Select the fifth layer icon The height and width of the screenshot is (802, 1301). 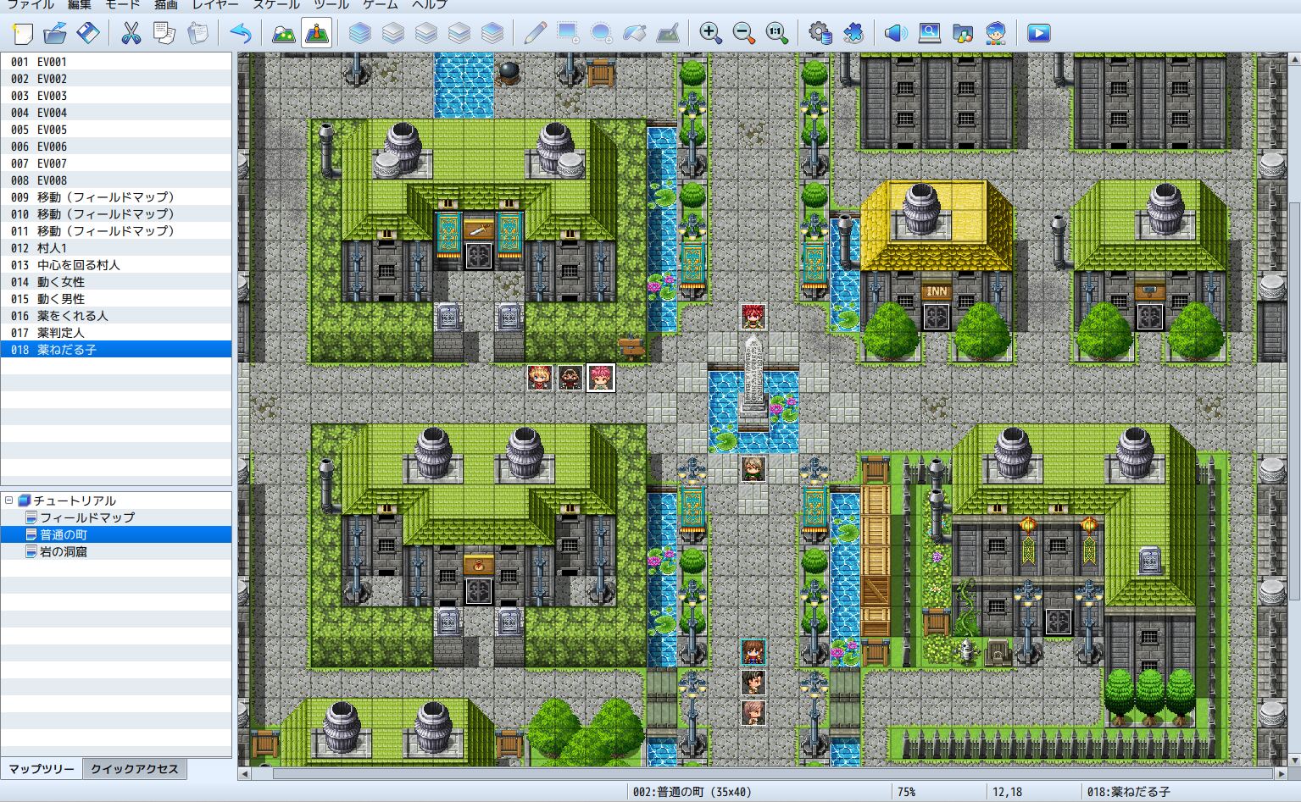pos(492,33)
